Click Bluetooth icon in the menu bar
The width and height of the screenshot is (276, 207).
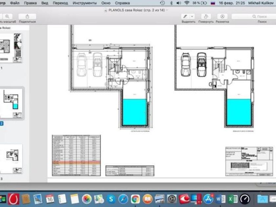pyautogui.click(x=171, y=3)
